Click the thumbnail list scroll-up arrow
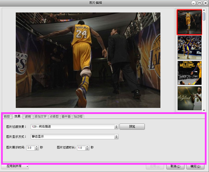 point(204,10)
